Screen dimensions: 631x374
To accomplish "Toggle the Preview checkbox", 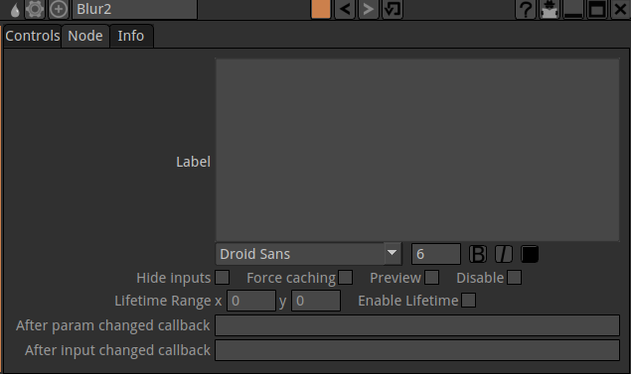I will 432,278.
